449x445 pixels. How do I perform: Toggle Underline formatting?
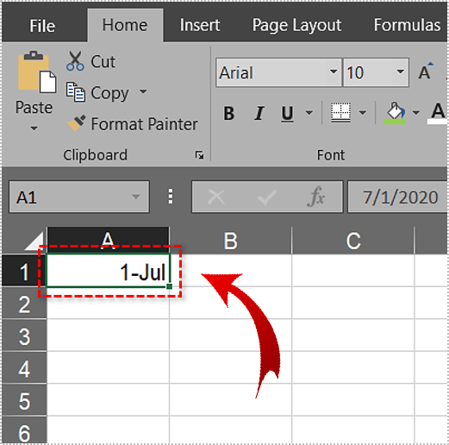click(x=287, y=114)
